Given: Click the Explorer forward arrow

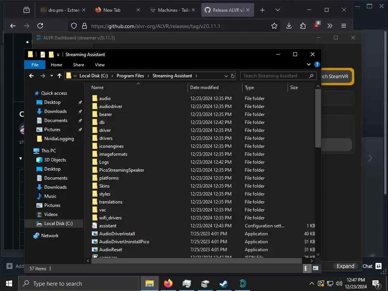Looking at the screenshot, I should tap(42, 76).
